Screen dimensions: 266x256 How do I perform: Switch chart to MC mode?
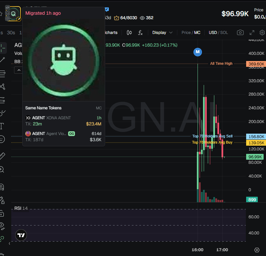coord(197,33)
